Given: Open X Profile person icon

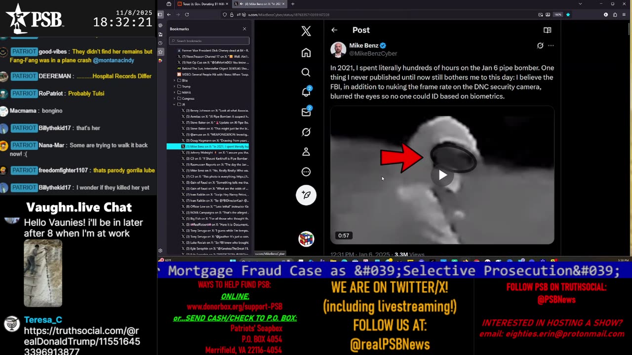Looking at the screenshot, I should click(306, 152).
